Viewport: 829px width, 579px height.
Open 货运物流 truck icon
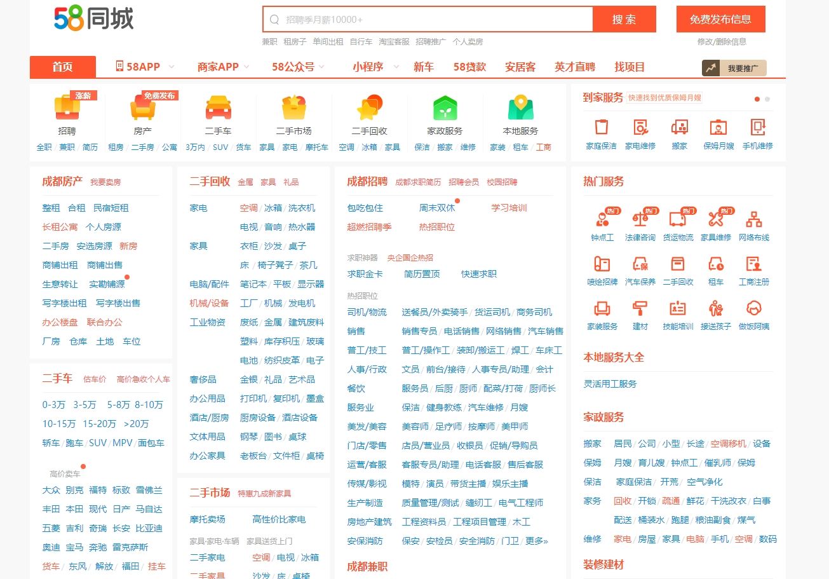(x=678, y=219)
